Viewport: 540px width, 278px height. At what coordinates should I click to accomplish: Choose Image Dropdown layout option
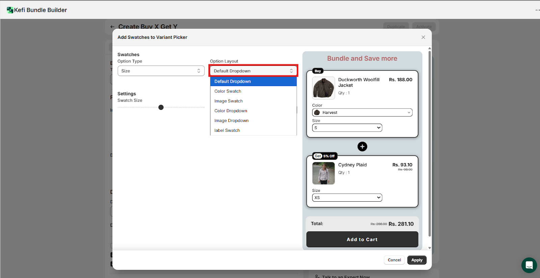coord(232,121)
